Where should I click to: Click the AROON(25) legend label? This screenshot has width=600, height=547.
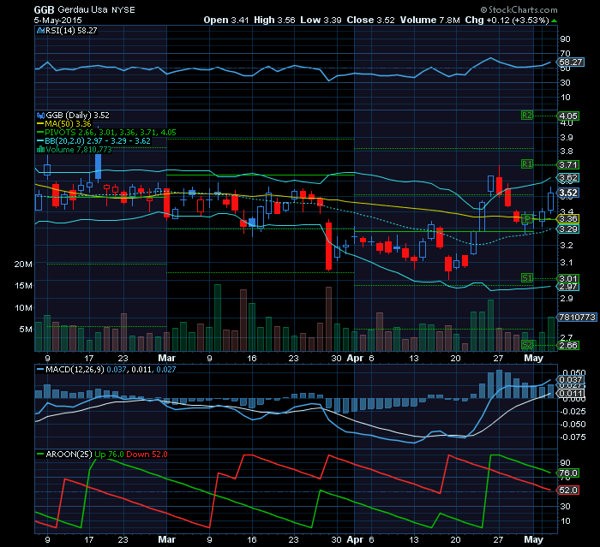coord(69,454)
